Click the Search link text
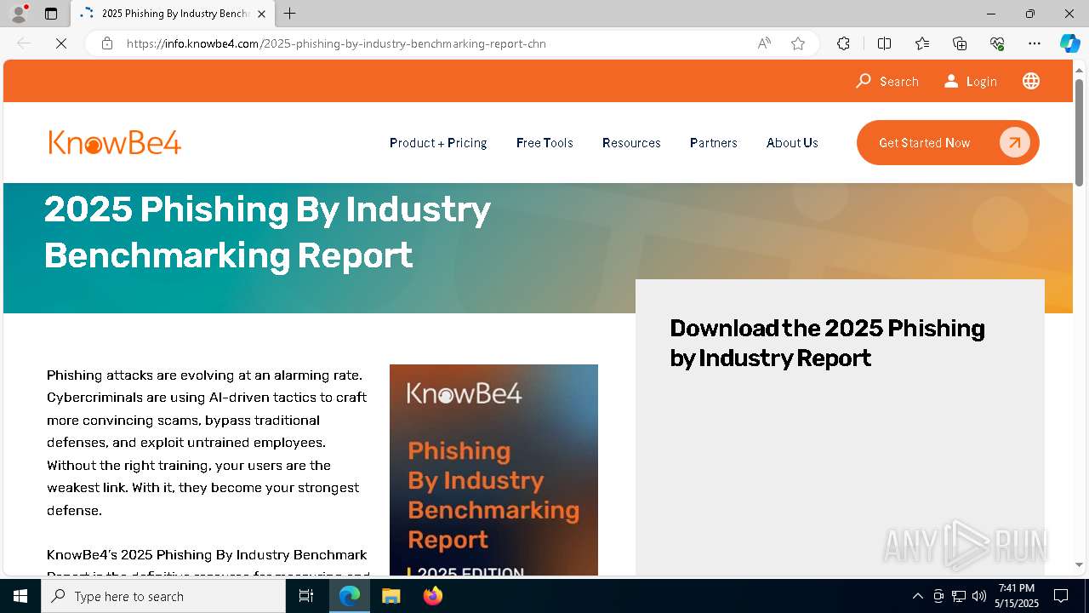Image resolution: width=1089 pixels, height=613 pixels. point(899,82)
